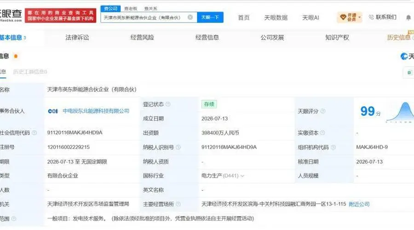Switch to the 经营风险 tab
Screen dimensions: 414x230
click(x=142, y=38)
